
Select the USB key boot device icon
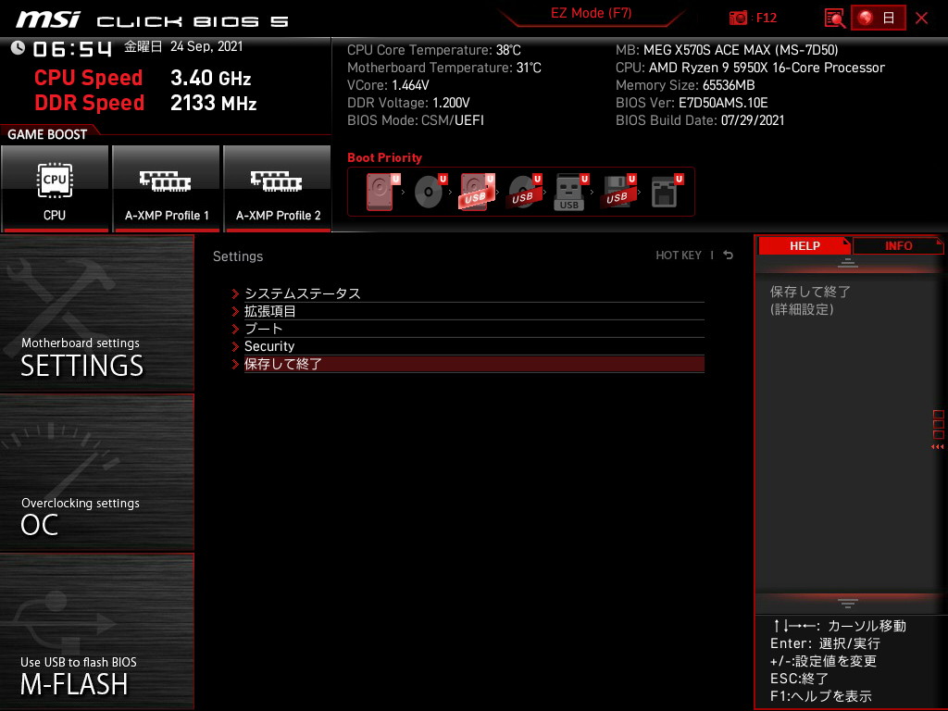[x=570, y=192]
